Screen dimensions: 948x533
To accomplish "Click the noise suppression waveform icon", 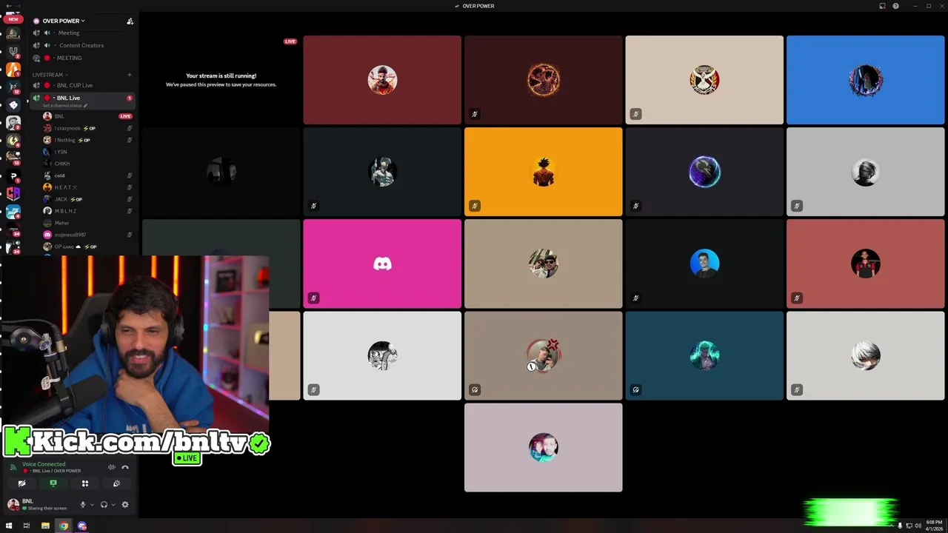I will 112,467.
